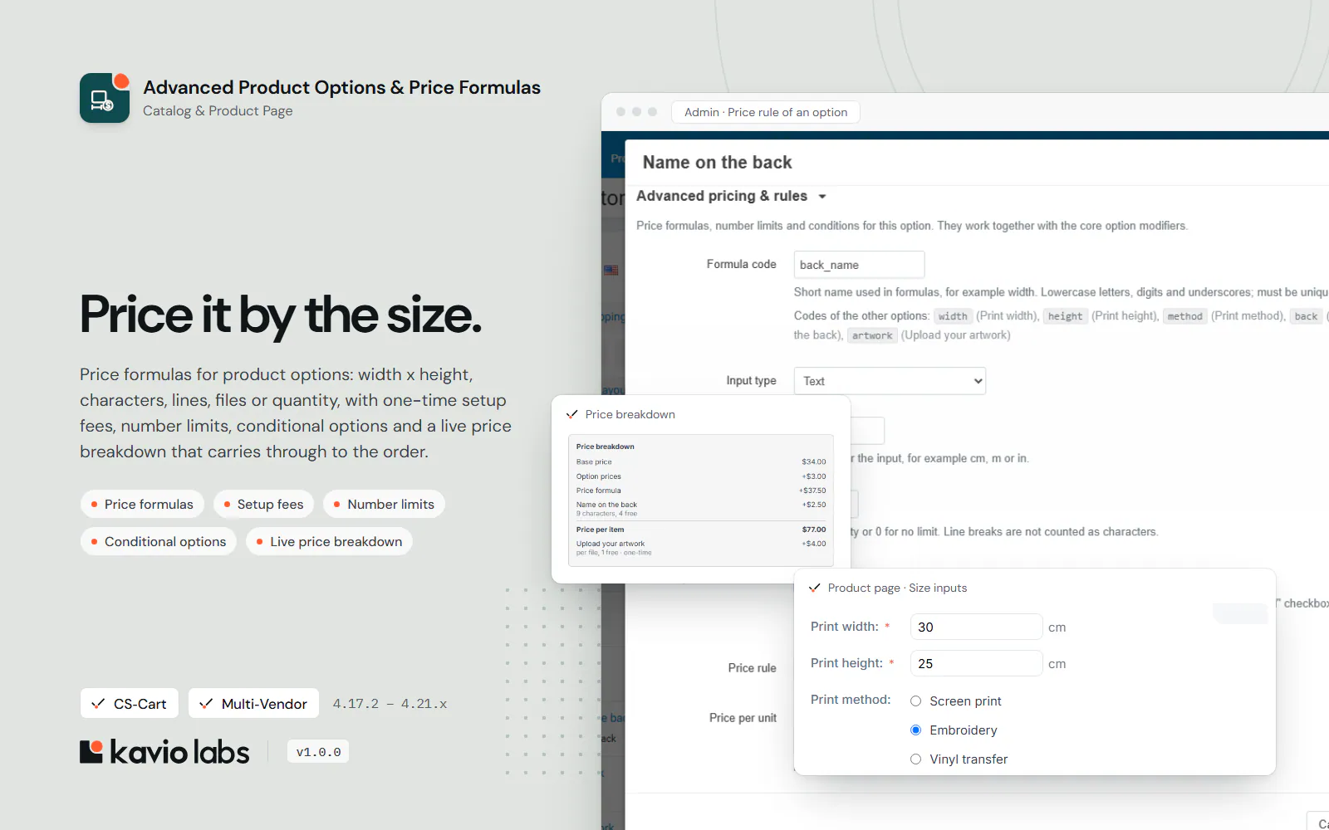
Task: Click the '+$37.50' price formula amount
Action: 812,491
